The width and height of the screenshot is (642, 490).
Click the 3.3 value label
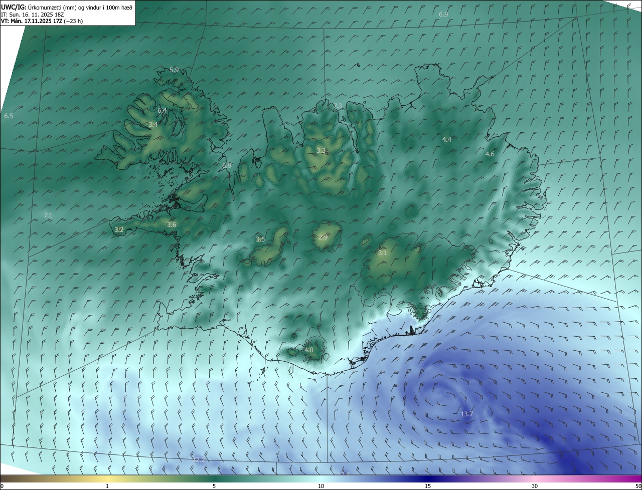tap(321, 150)
